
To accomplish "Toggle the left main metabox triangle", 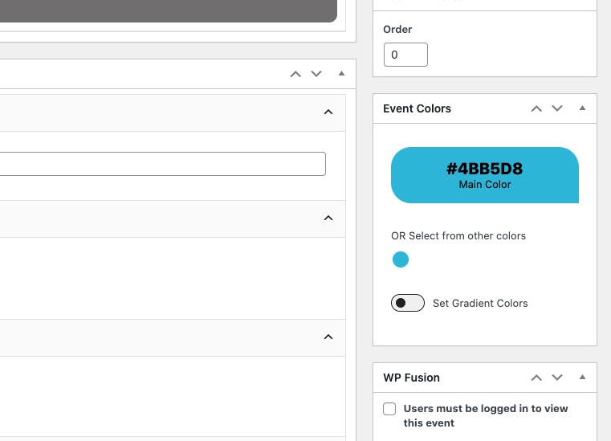I will [342, 73].
